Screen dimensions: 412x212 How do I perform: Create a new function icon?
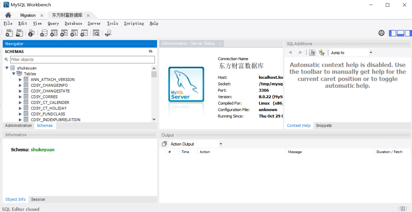(x=84, y=33)
